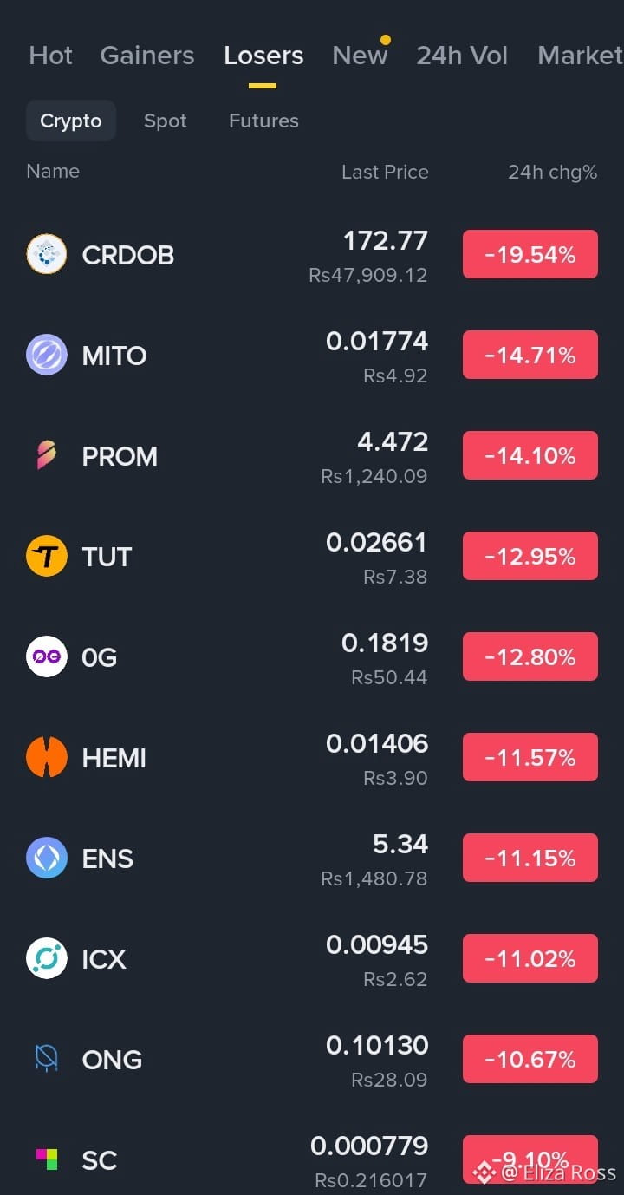Sort by 24h chg% column
Image resolution: width=624 pixels, height=1195 pixels.
click(x=552, y=172)
